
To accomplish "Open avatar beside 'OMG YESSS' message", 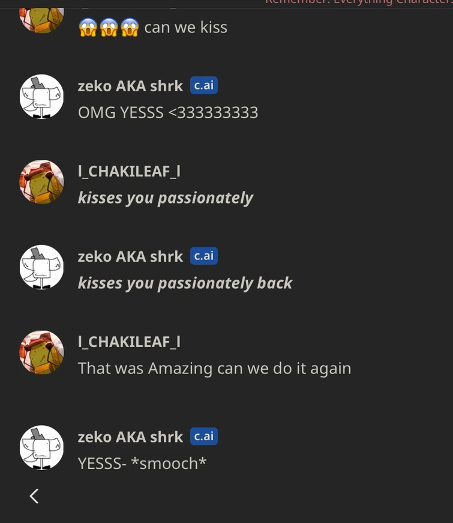I will point(41,97).
